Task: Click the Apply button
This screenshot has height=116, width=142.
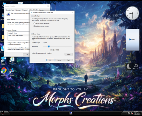Action: pyautogui.click(x=68, y=60)
